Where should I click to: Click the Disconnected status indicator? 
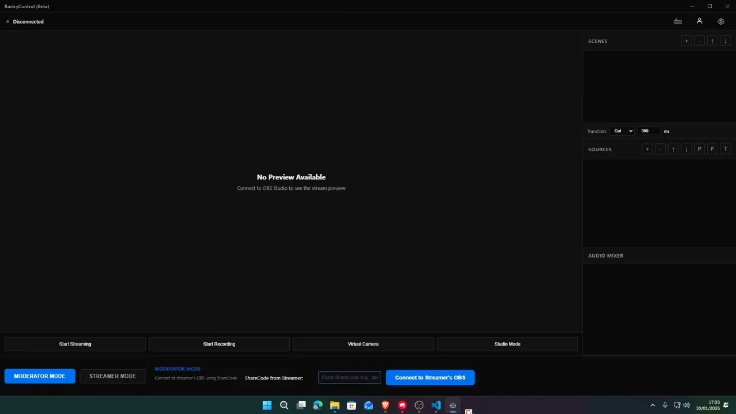click(x=25, y=21)
